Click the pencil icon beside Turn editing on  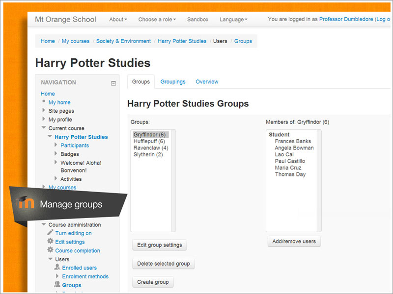point(50,232)
